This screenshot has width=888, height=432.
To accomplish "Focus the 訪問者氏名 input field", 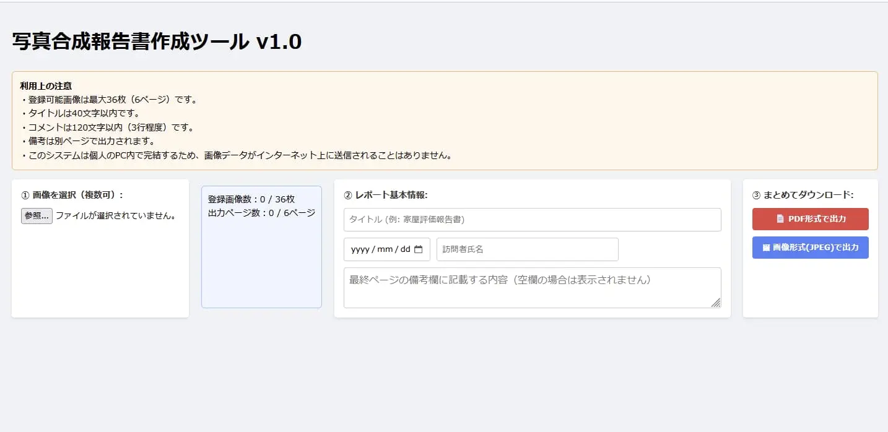I will coord(528,249).
